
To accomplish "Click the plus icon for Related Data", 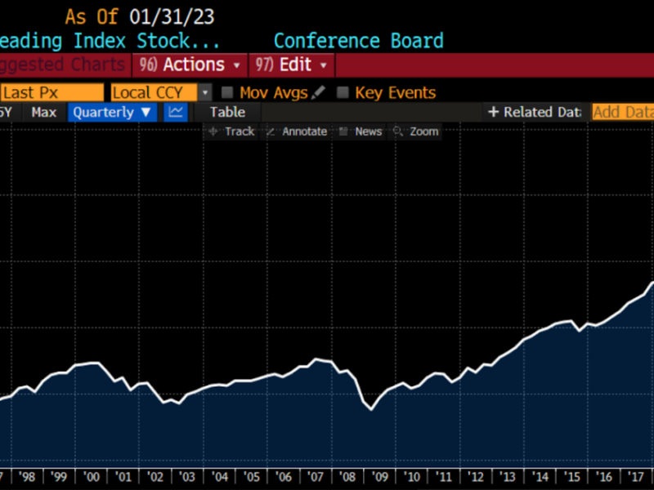I will 493,113.
